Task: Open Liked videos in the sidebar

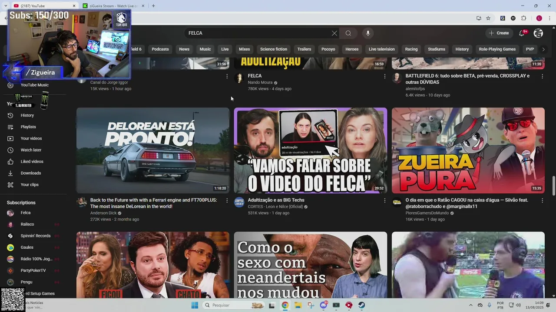Action: pos(32,162)
